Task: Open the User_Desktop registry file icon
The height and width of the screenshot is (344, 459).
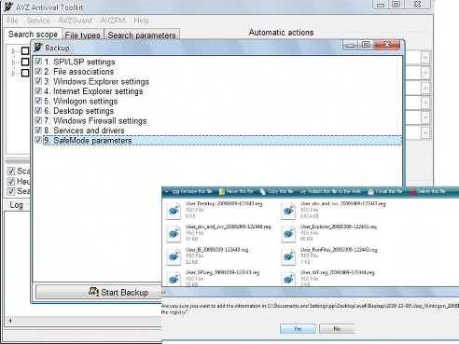Action: 174,211
